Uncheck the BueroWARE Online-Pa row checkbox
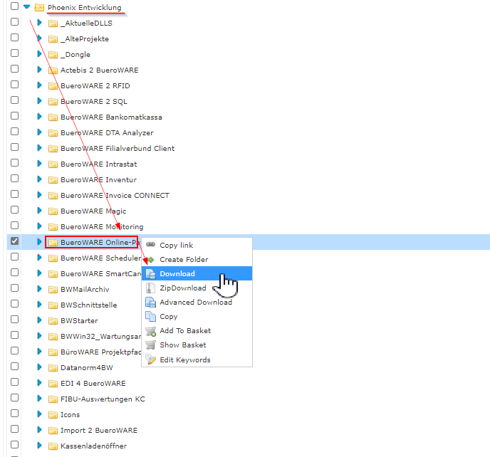This screenshot has width=490, height=457. tap(14, 241)
